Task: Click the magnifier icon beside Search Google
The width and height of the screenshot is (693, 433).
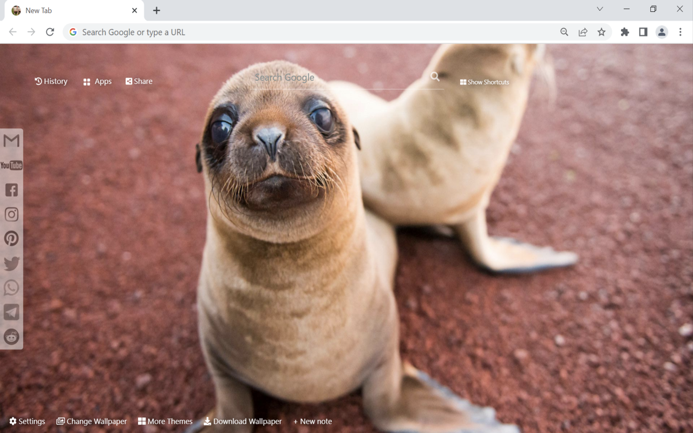Action: tap(435, 77)
